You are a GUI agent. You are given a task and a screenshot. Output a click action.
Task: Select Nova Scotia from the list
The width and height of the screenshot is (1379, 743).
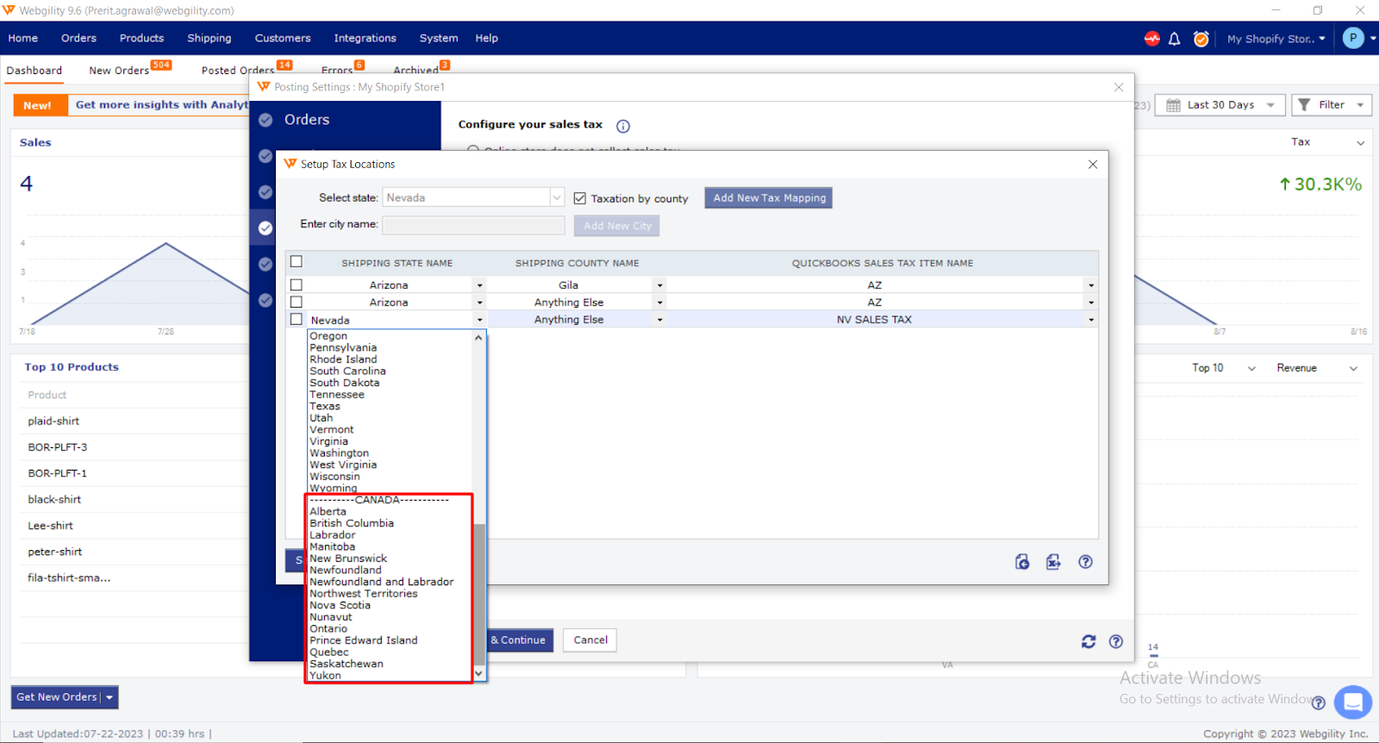pyautogui.click(x=340, y=606)
